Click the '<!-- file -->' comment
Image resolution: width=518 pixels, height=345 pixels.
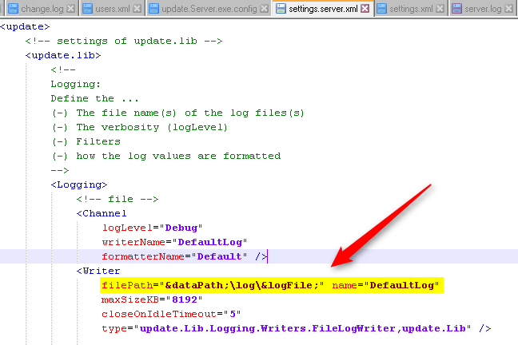tap(118, 199)
